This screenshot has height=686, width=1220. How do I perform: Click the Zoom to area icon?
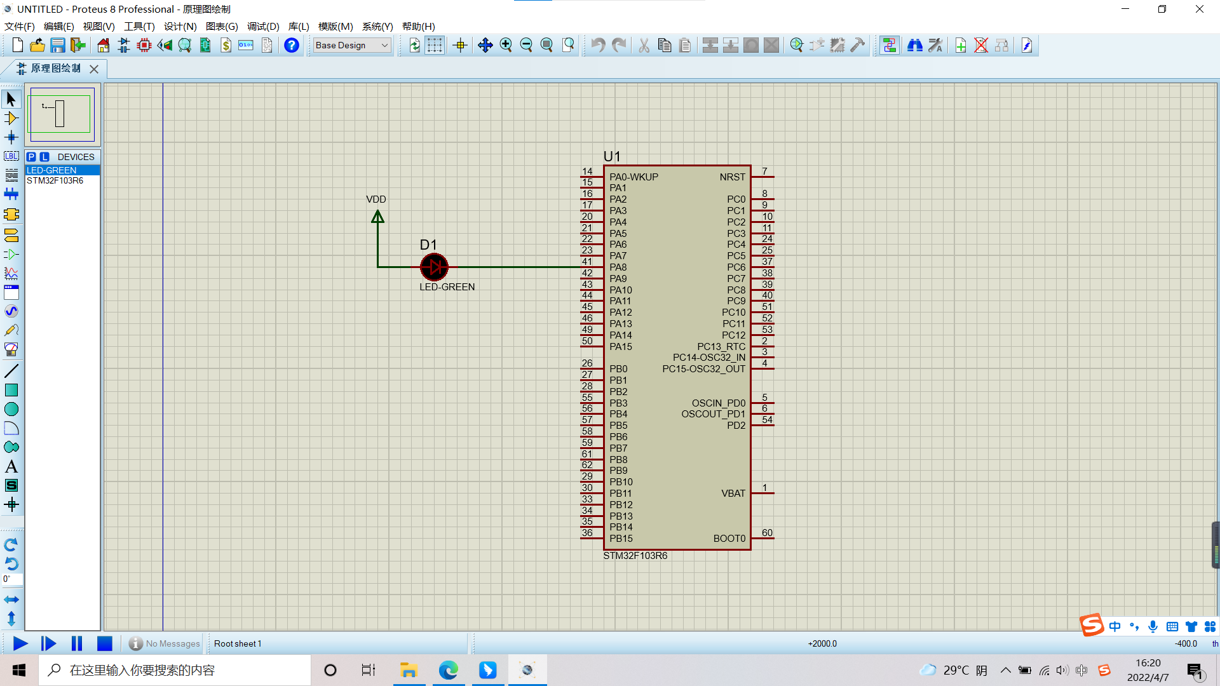[568, 45]
